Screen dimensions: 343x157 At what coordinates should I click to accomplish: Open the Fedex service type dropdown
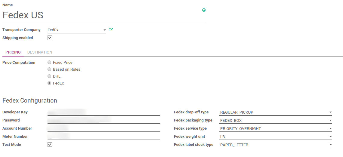tap(275, 129)
